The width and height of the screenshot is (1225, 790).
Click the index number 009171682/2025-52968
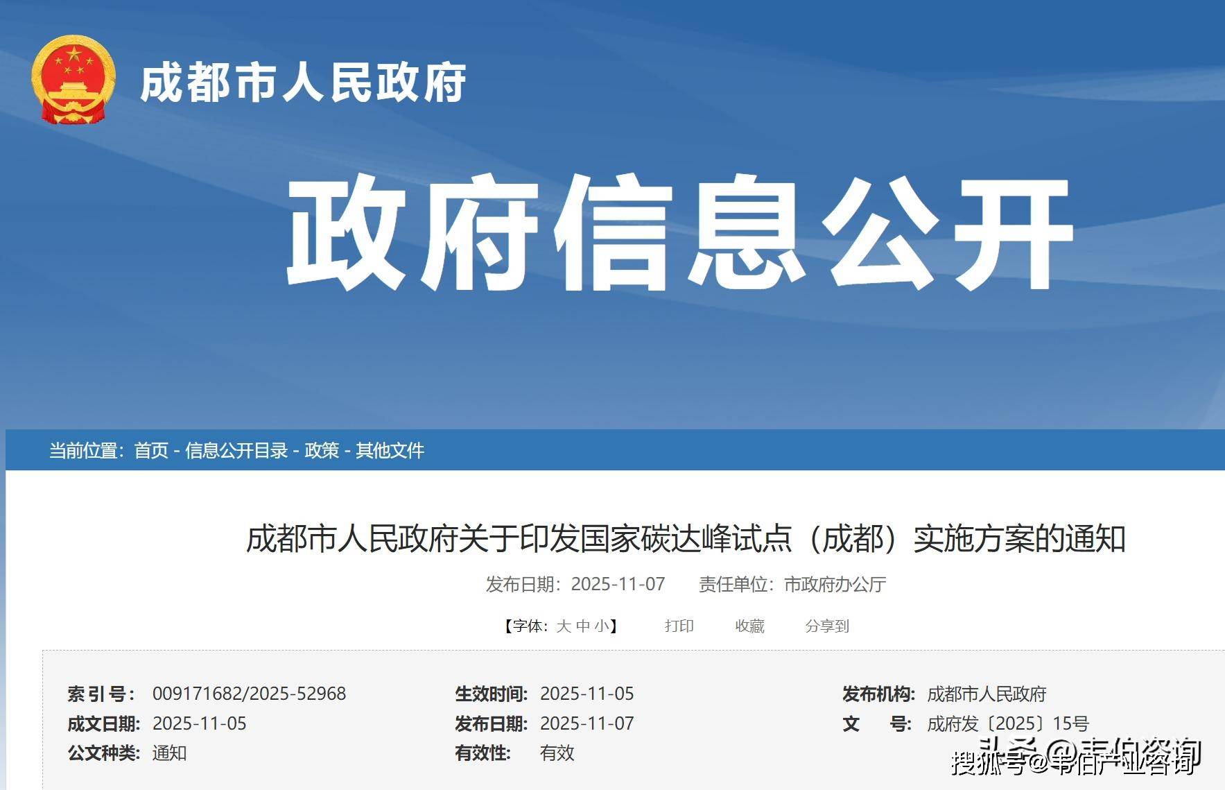tap(249, 694)
